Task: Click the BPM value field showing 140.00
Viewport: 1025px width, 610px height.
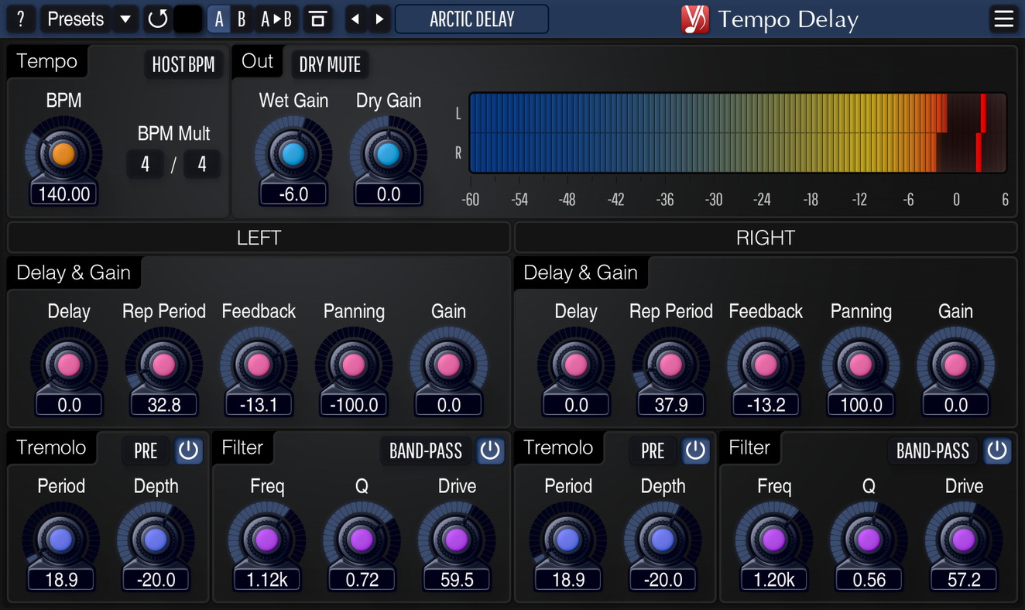Action: pyautogui.click(x=63, y=194)
